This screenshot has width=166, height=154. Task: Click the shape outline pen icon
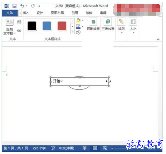click(78, 26)
